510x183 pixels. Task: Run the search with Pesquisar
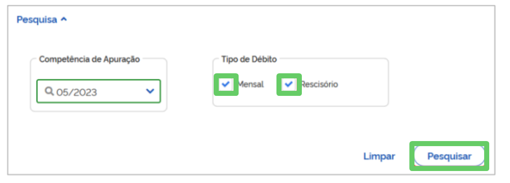click(449, 156)
